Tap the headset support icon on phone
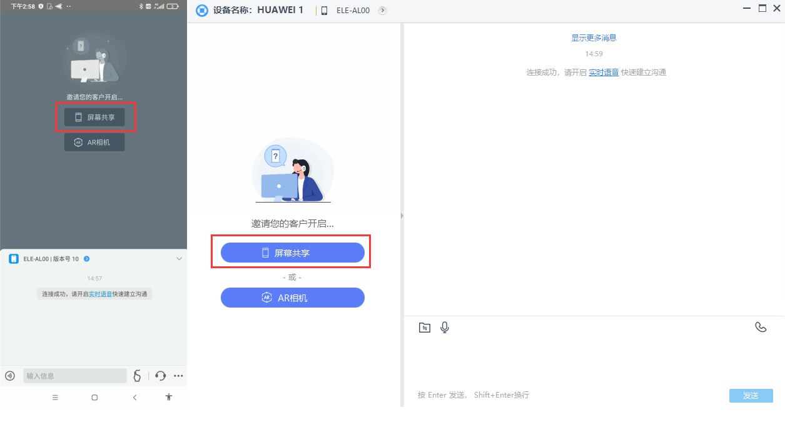 160,376
